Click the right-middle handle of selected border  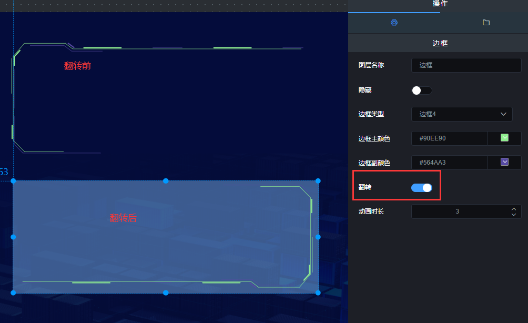point(318,237)
